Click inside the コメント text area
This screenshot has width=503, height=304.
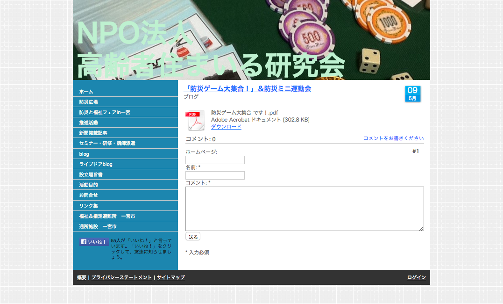click(305, 209)
